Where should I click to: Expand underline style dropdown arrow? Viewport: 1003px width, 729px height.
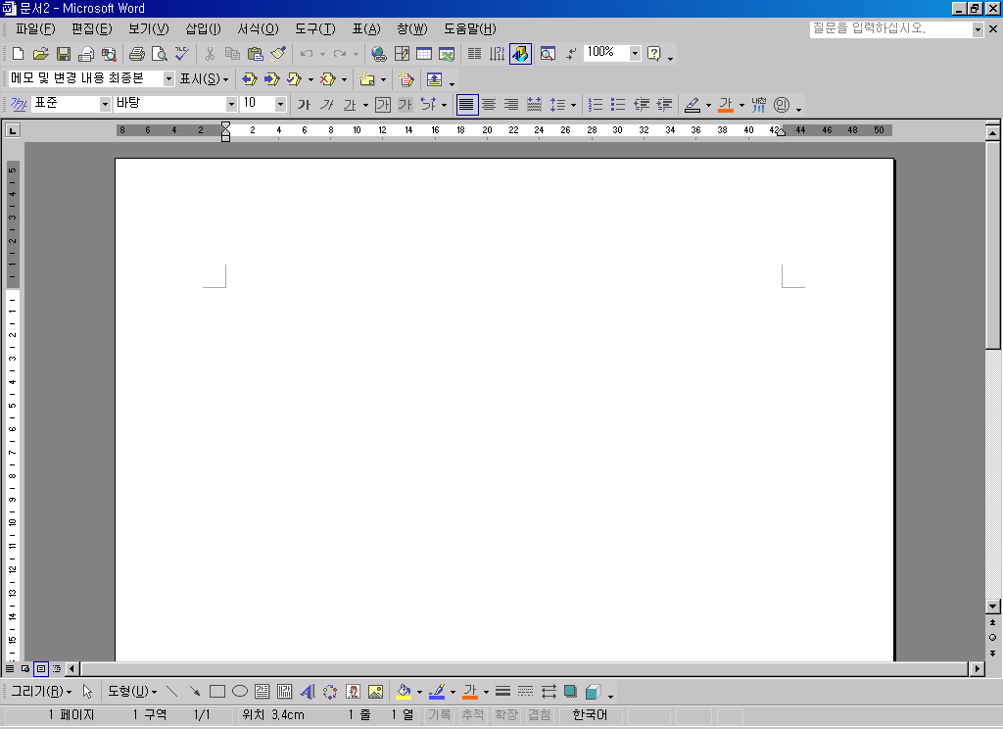click(x=366, y=104)
